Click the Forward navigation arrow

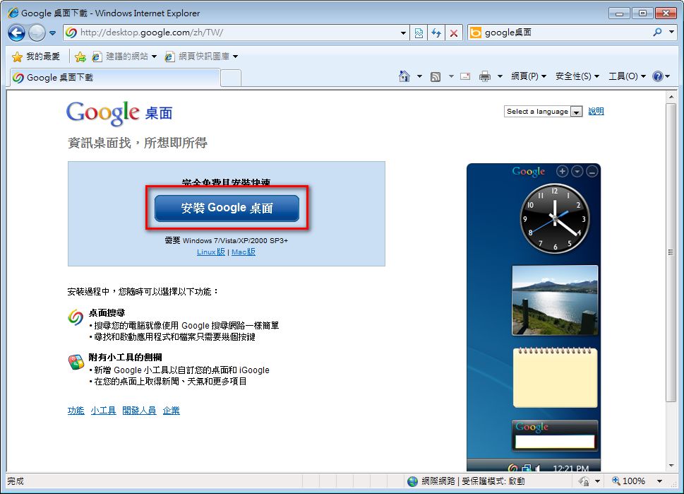click(37, 33)
